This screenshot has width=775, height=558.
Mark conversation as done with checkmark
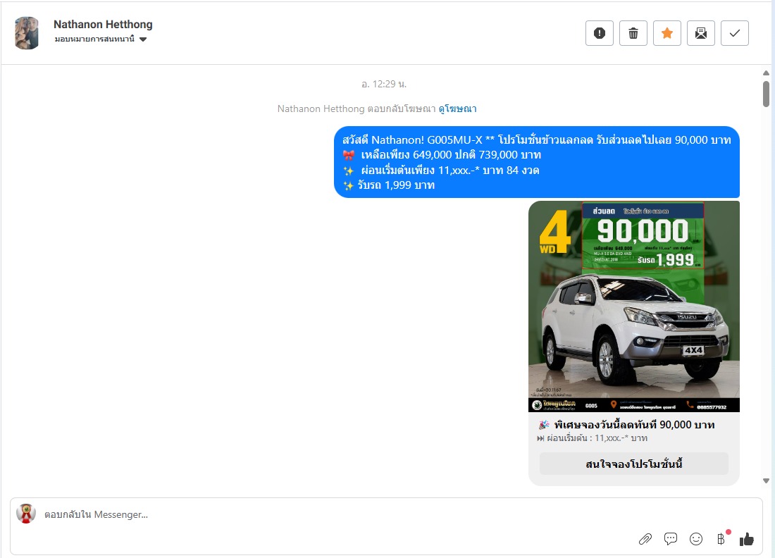pos(735,33)
